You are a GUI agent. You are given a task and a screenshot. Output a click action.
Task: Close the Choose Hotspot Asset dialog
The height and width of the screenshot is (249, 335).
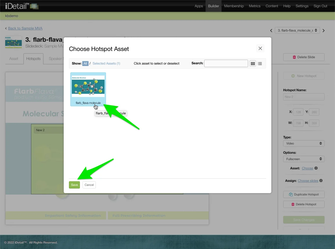click(260, 48)
